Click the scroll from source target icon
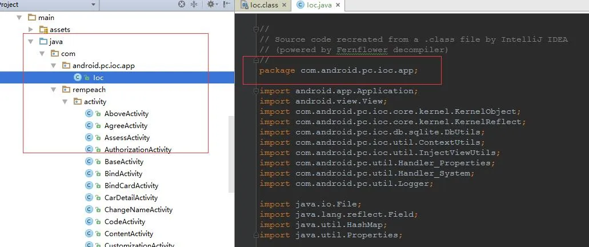 [x=182, y=5]
